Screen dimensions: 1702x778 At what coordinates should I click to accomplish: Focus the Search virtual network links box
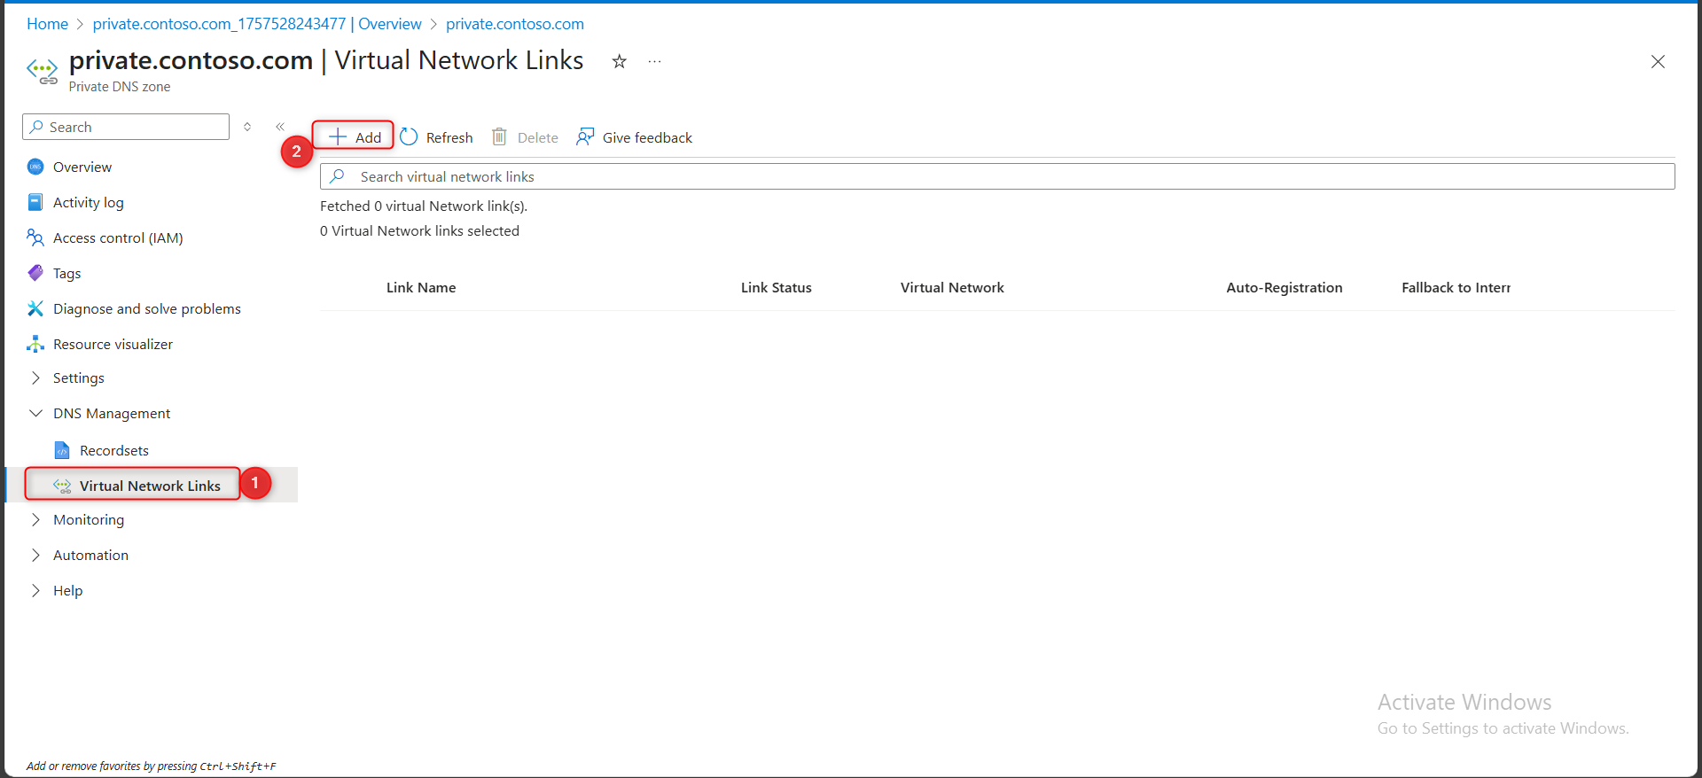point(997,176)
